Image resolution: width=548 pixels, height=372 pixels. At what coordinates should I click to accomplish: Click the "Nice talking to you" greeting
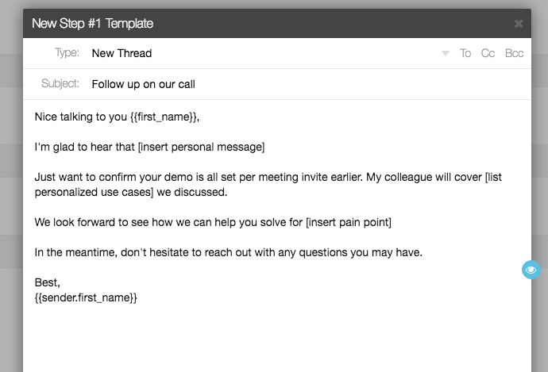(81, 117)
